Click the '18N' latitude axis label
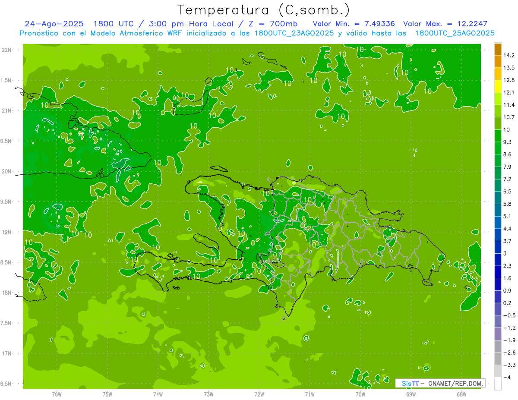Screen dimensions: 518x400 (6, 293)
